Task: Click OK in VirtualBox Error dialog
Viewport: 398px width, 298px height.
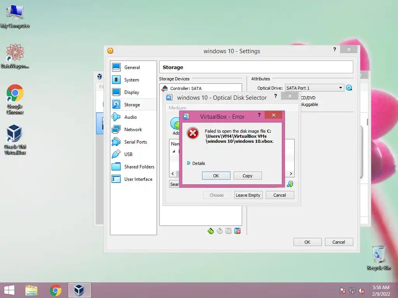Action: 216,176
